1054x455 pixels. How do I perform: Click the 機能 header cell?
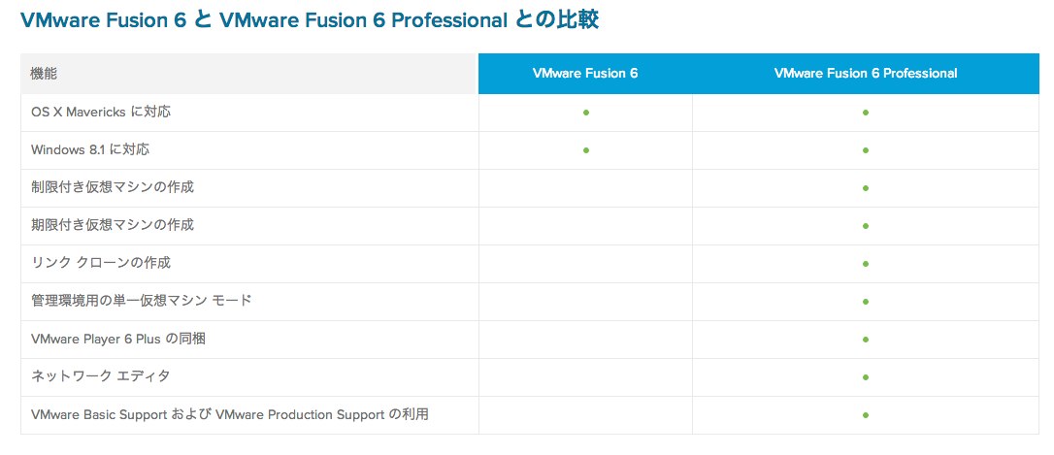(249, 74)
